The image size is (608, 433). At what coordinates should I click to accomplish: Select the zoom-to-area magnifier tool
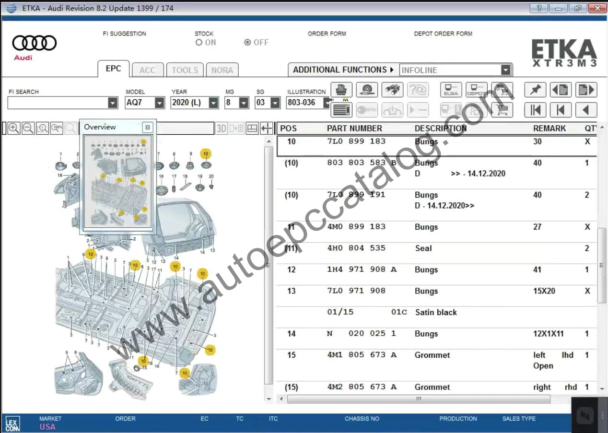coord(42,128)
